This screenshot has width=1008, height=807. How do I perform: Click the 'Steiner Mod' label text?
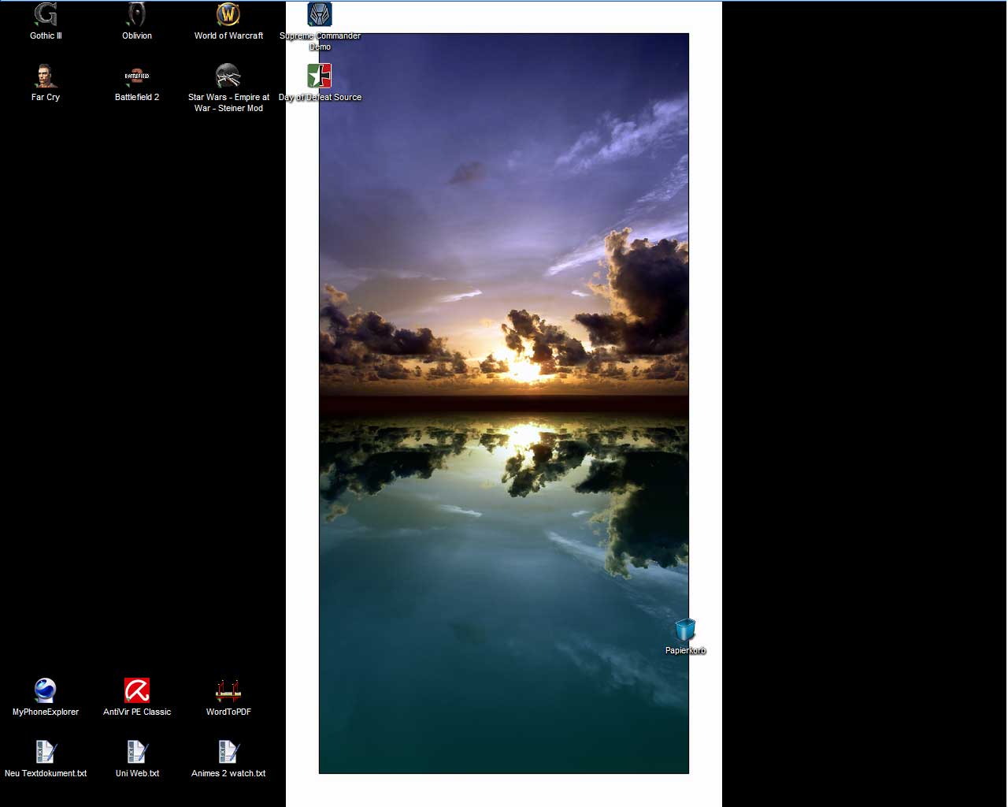(240, 109)
